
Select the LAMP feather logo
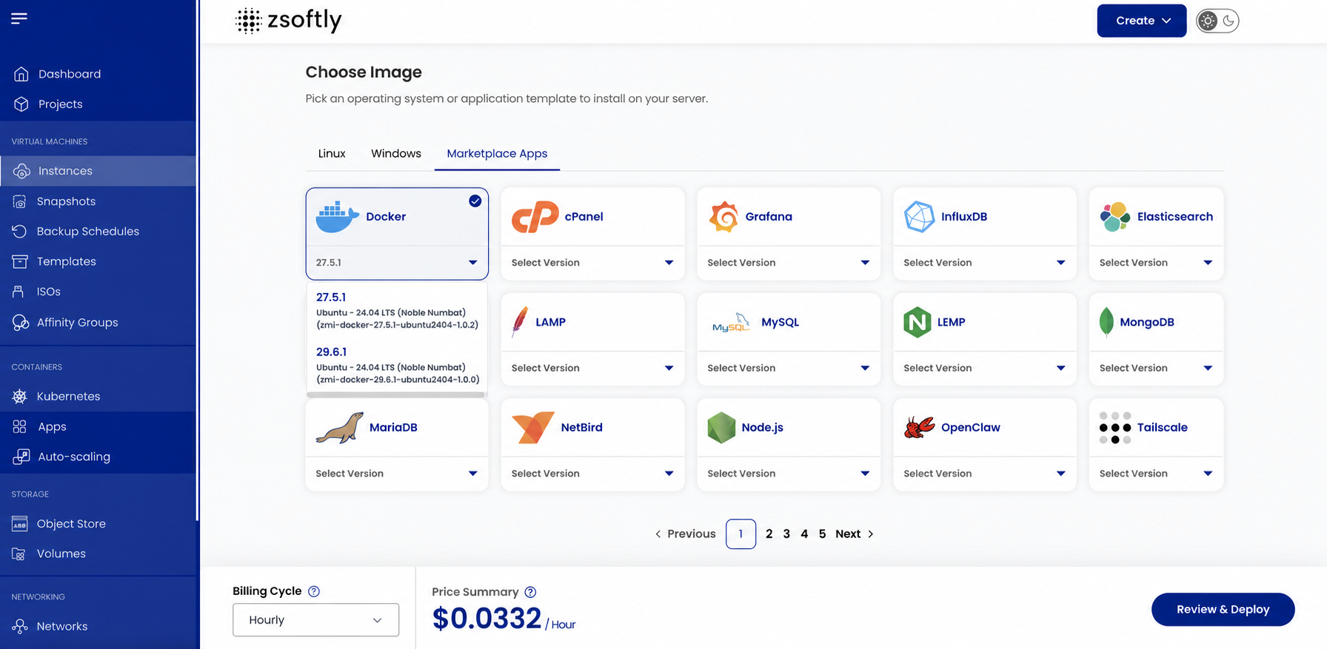click(520, 322)
